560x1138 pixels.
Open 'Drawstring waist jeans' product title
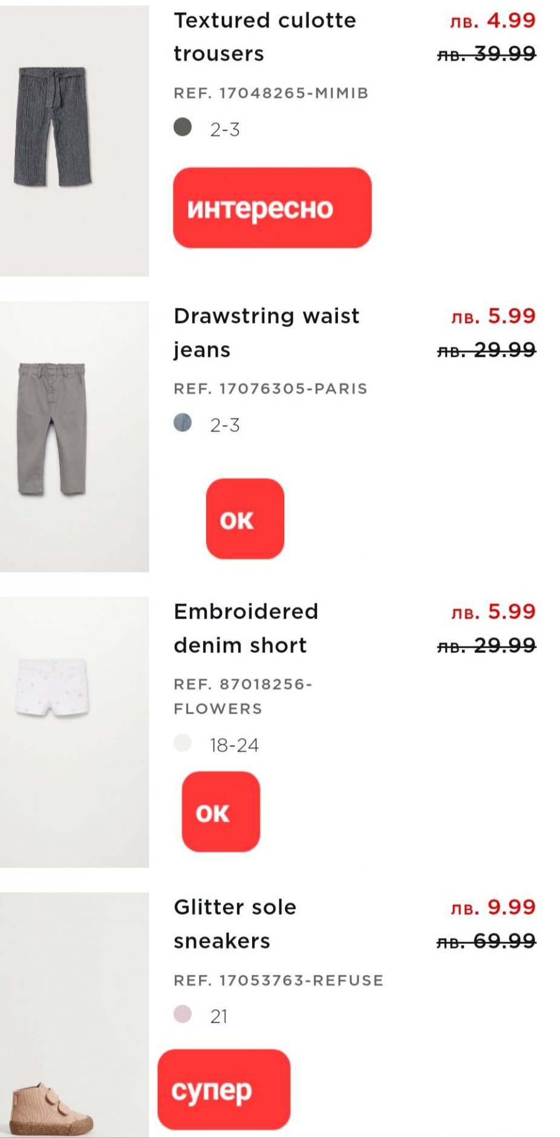(x=266, y=333)
